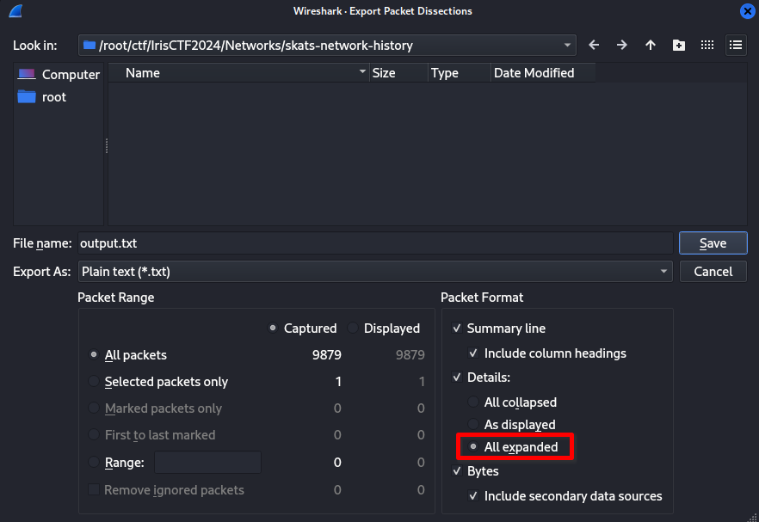
Task: Click the folder icon in Look in path
Action: coord(89,45)
